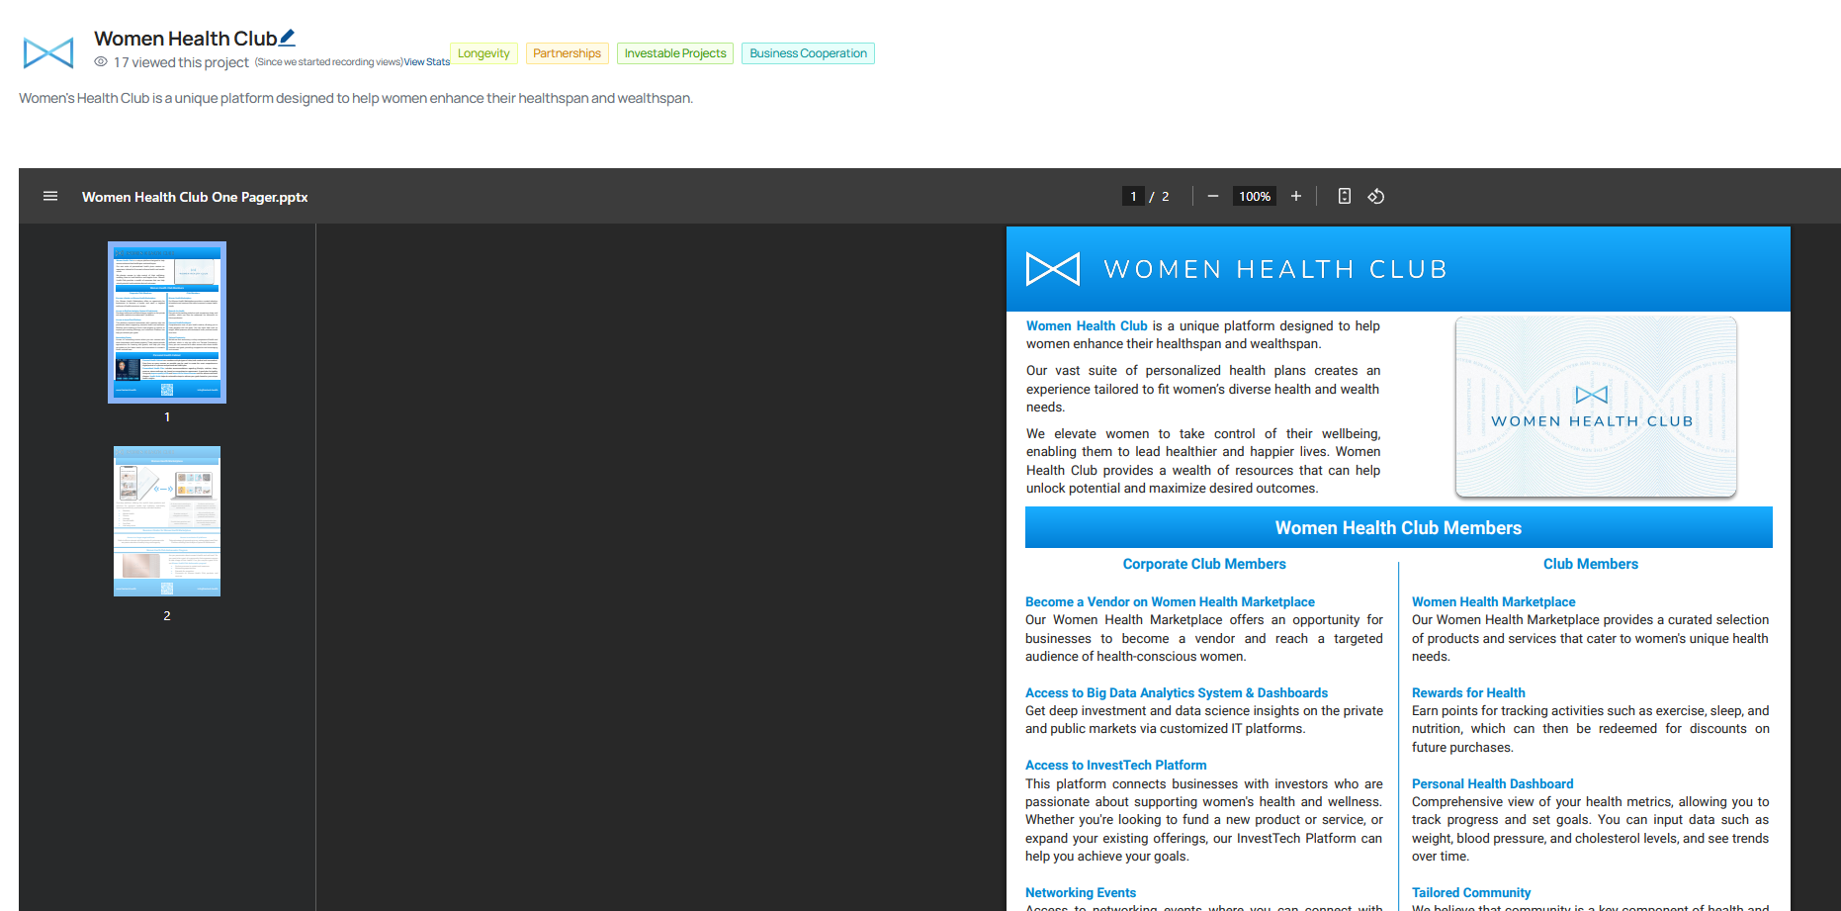This screenshot has height=911, width=1841.
Task: Click the Women Health Club link in document
Action: 1087,326
